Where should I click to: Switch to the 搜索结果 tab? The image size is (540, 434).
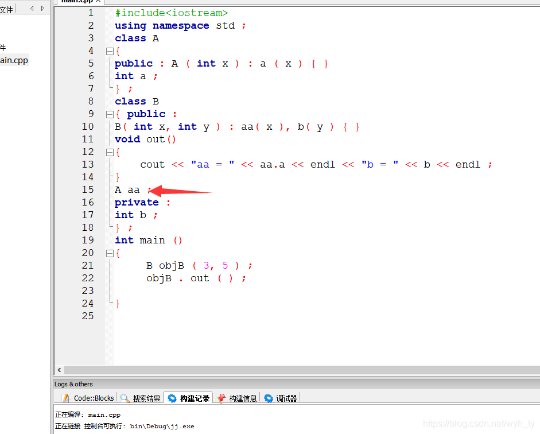[141, 398]
